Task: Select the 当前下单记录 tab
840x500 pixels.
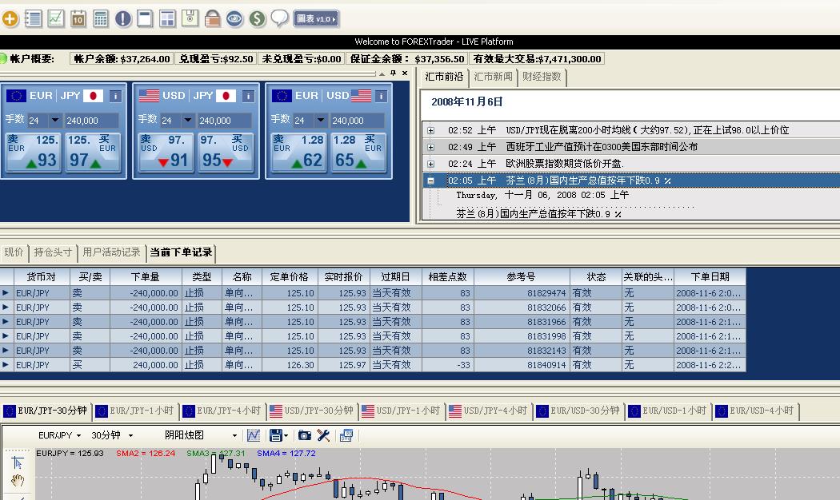Action: 181,252
